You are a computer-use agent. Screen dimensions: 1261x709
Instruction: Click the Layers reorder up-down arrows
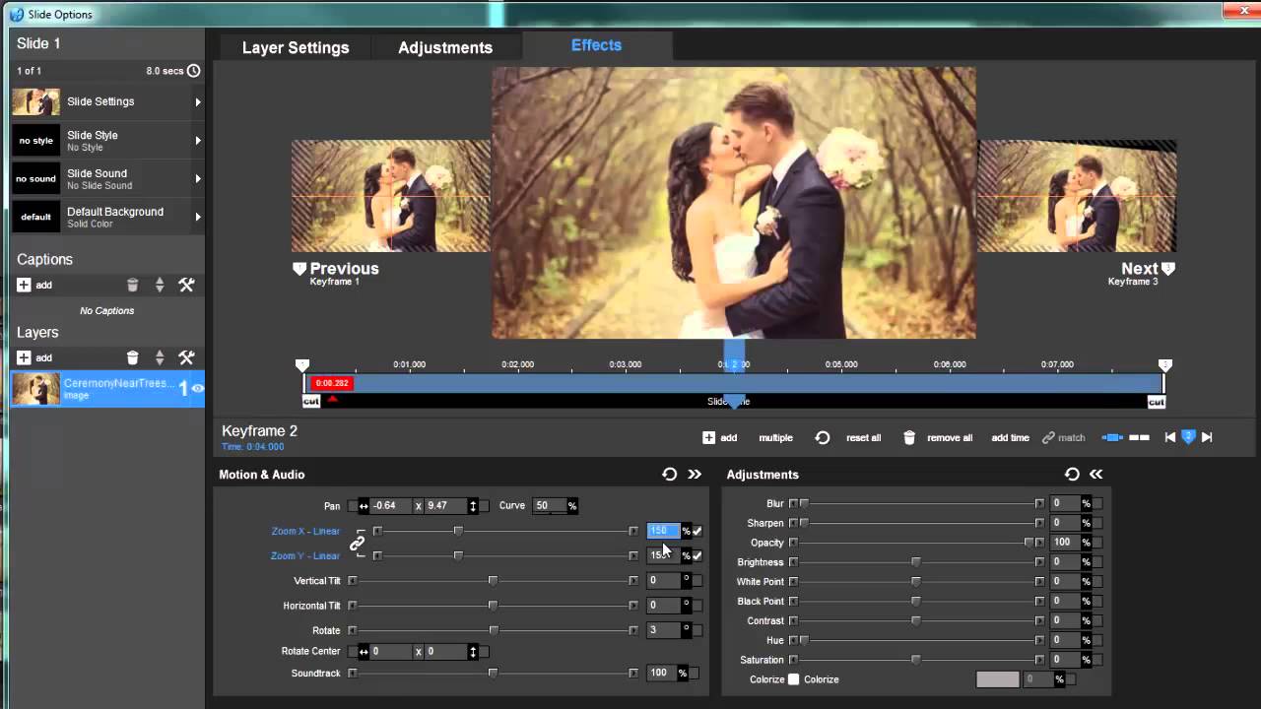(160, 357)
